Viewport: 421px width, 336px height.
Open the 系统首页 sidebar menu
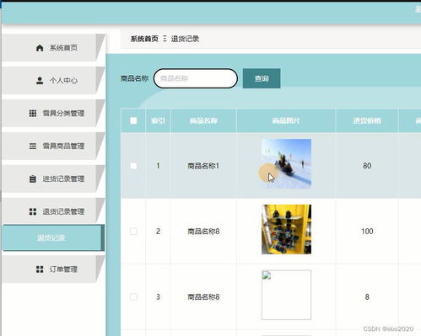[53, 48]
